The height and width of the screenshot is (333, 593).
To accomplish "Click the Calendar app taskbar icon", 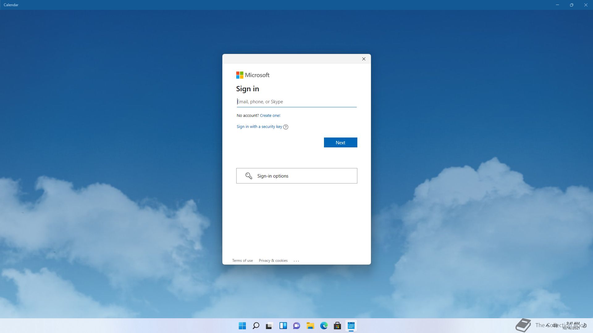I will click(x=351, y=326).
